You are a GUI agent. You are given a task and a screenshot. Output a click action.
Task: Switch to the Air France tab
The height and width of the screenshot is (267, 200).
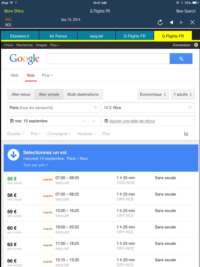(58, 36)
